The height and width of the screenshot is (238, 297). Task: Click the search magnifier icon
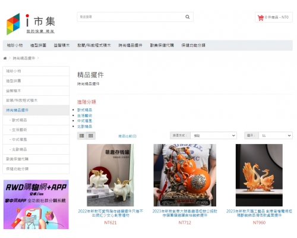click(x=187, y=17)
